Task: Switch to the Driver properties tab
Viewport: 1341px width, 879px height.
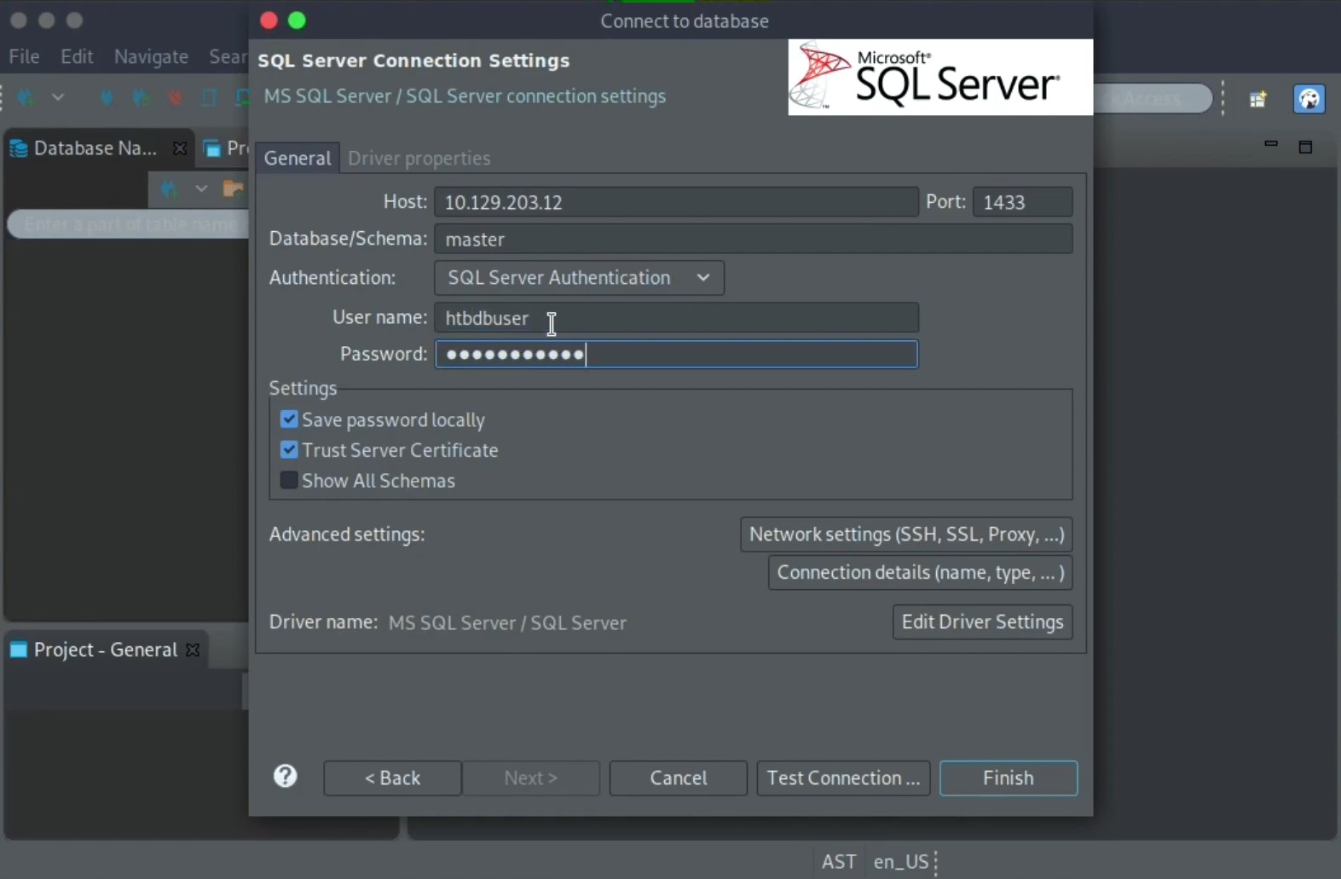Action: click(419, 159)
